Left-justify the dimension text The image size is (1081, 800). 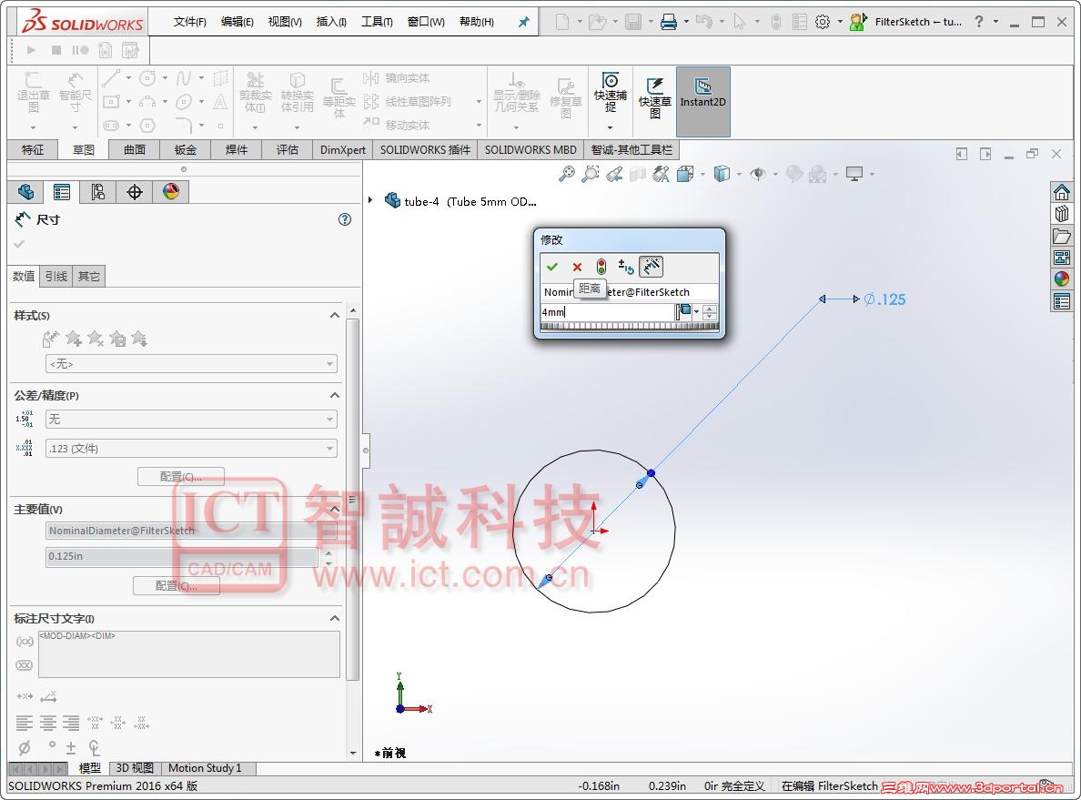click(25, 723)
